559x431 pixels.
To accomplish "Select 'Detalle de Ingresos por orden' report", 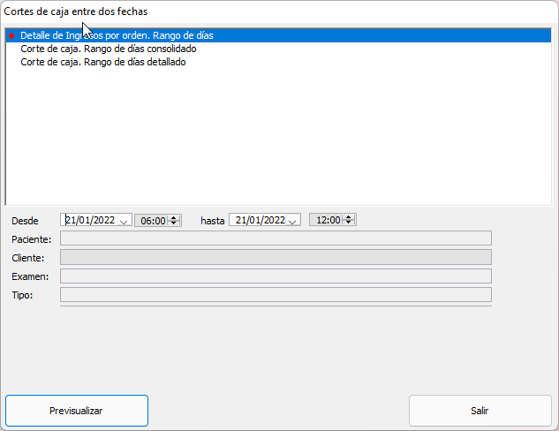I will point(117,36).
